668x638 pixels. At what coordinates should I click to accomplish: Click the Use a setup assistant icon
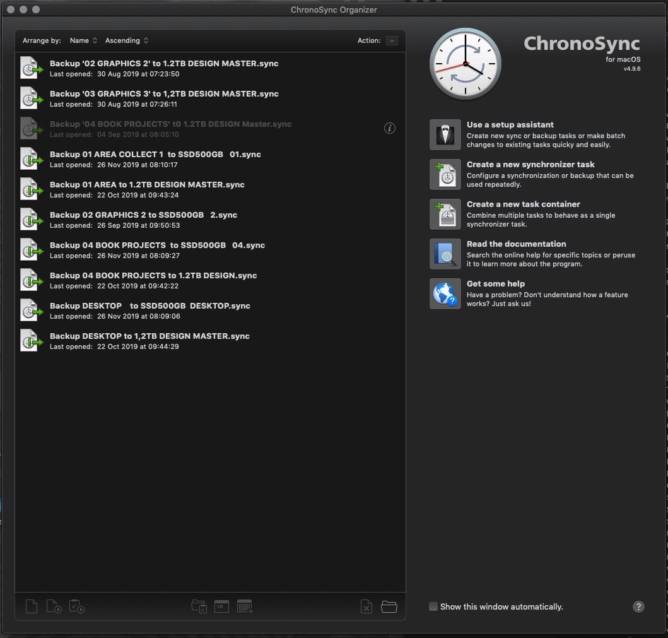(x=445, y=134)
